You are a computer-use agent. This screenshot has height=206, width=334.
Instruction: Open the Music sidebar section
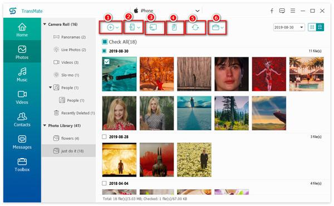(22, 75)
